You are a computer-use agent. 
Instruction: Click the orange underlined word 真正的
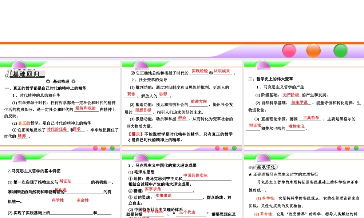click(x=24, y=123)
